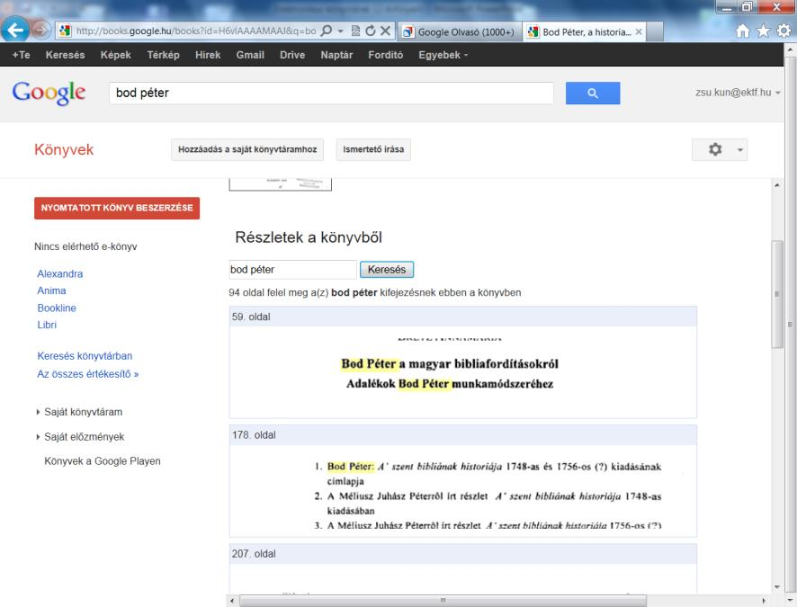
Task: Focus the main Google search box
Action: [x=331, y=93]
